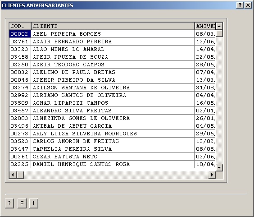Select ARLY LUIZA SILVEIRA RODRIGUES row

(113, 134)
